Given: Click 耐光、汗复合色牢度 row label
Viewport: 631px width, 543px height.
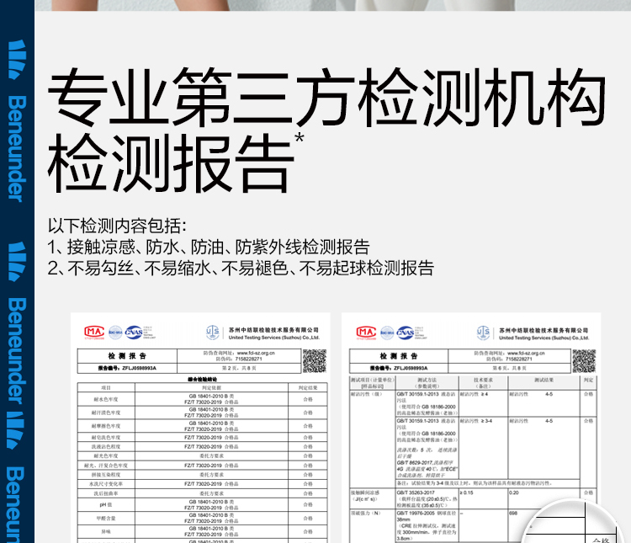Looking at the screenshot, I should point(106,466).
